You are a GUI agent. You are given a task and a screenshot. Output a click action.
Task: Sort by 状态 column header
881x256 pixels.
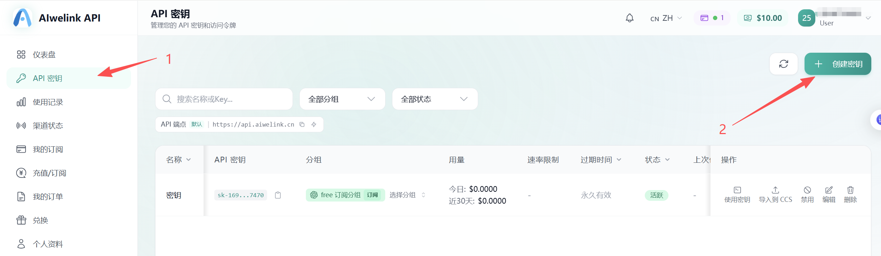[657, 160]
